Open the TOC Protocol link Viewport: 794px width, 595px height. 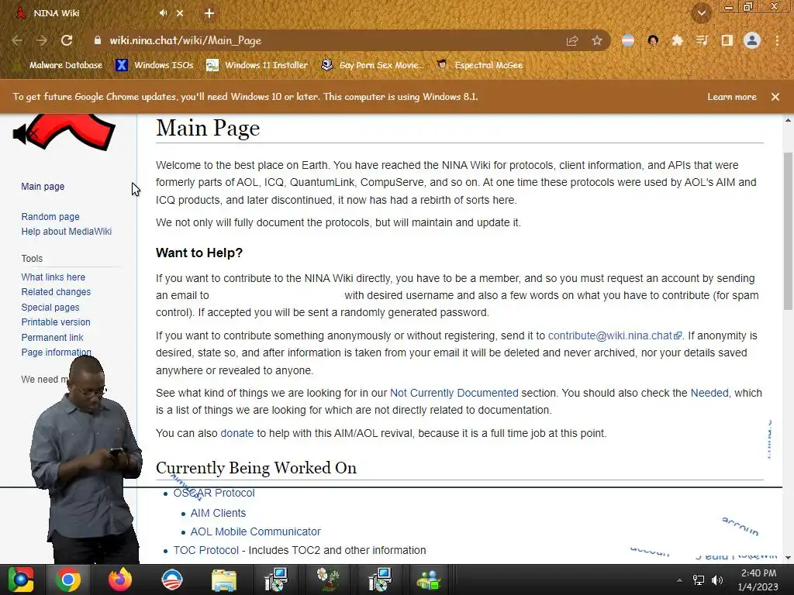tap(205, 550)
